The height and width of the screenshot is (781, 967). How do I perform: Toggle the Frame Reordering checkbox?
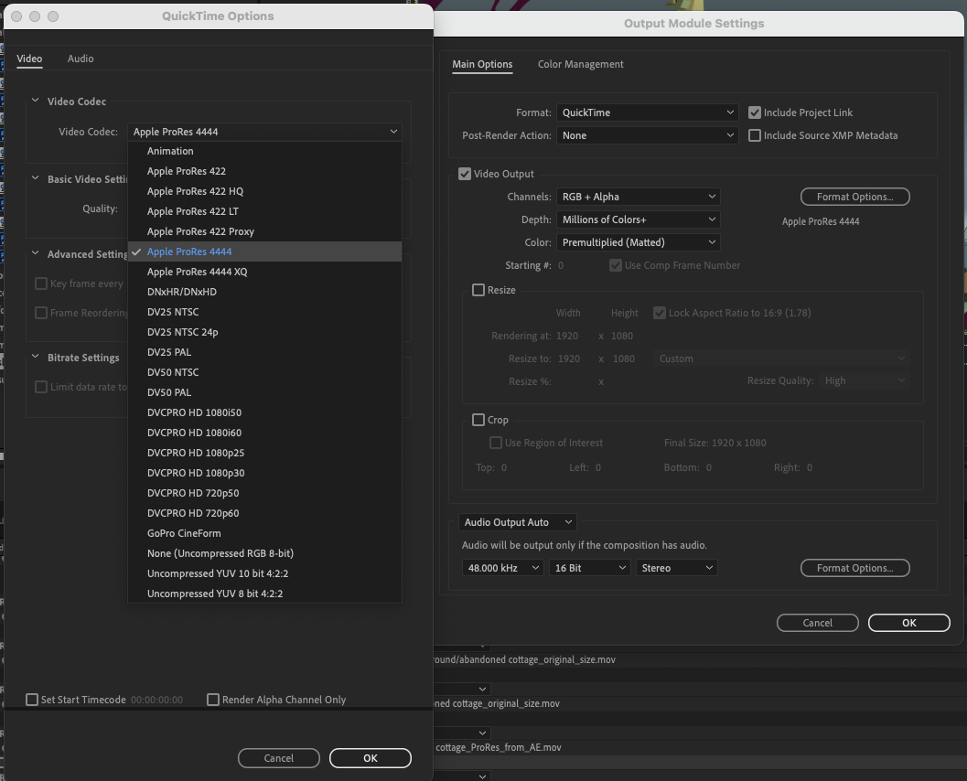(x=41, y=313)
